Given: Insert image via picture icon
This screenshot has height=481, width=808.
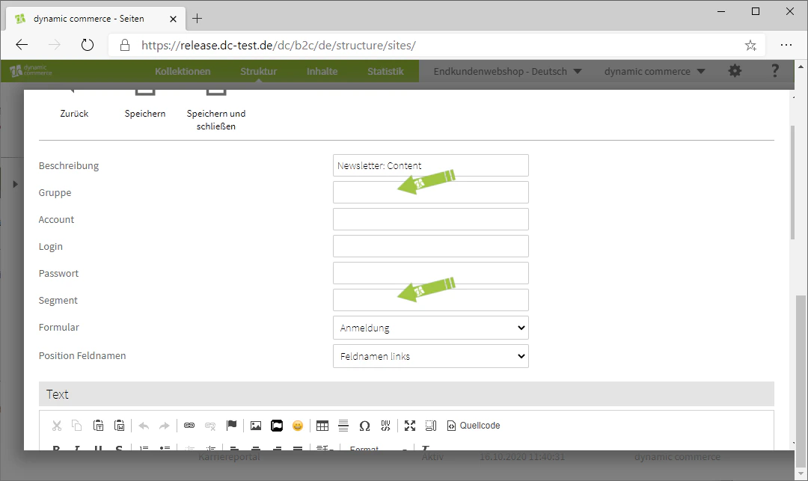Looking at the screenshot, I should (256, 426).
